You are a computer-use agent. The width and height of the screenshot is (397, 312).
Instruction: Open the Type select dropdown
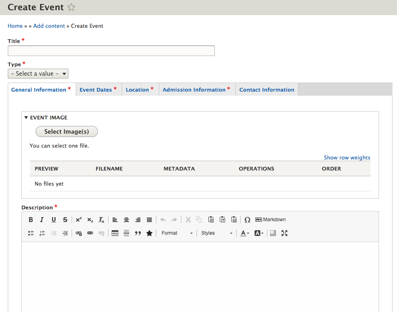click(38, 74)
